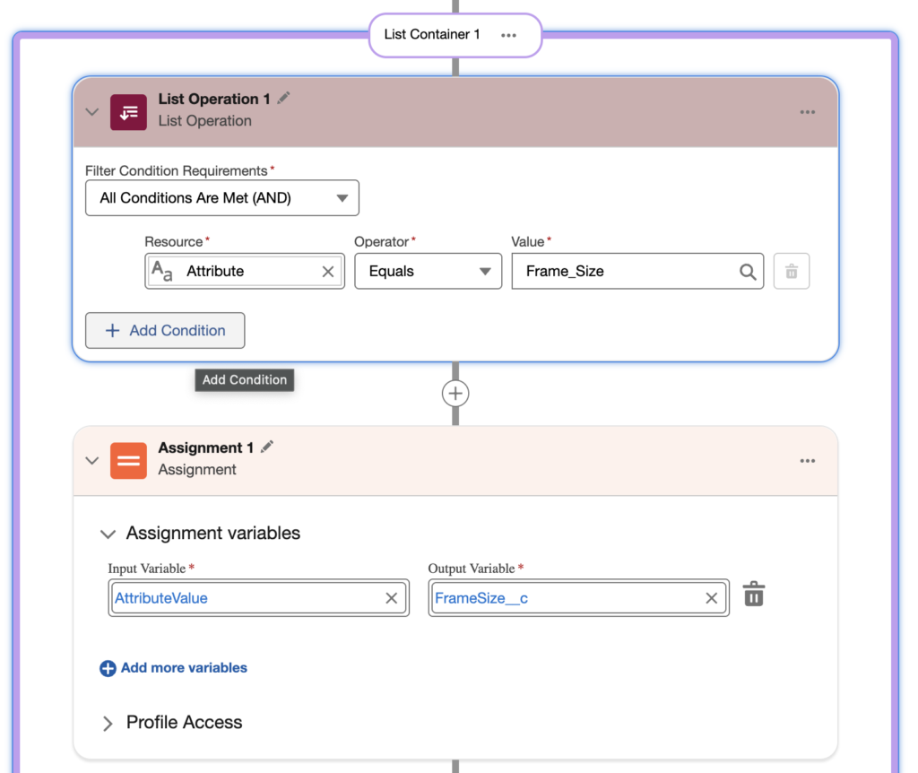Clear the AttributeValue input variable
Viewport: 918px width, 773px height.
tap(391, 598)
